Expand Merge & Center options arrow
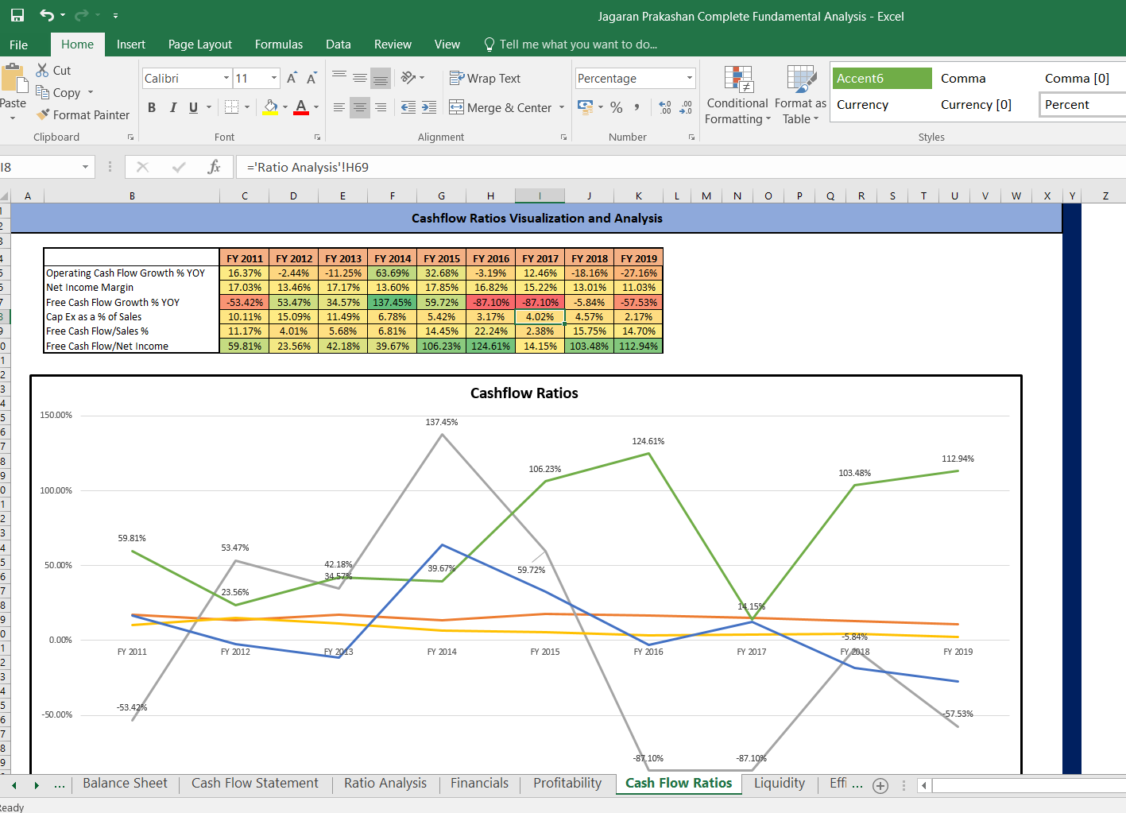This screenshot has height=813, width=1126. [562, 107]
